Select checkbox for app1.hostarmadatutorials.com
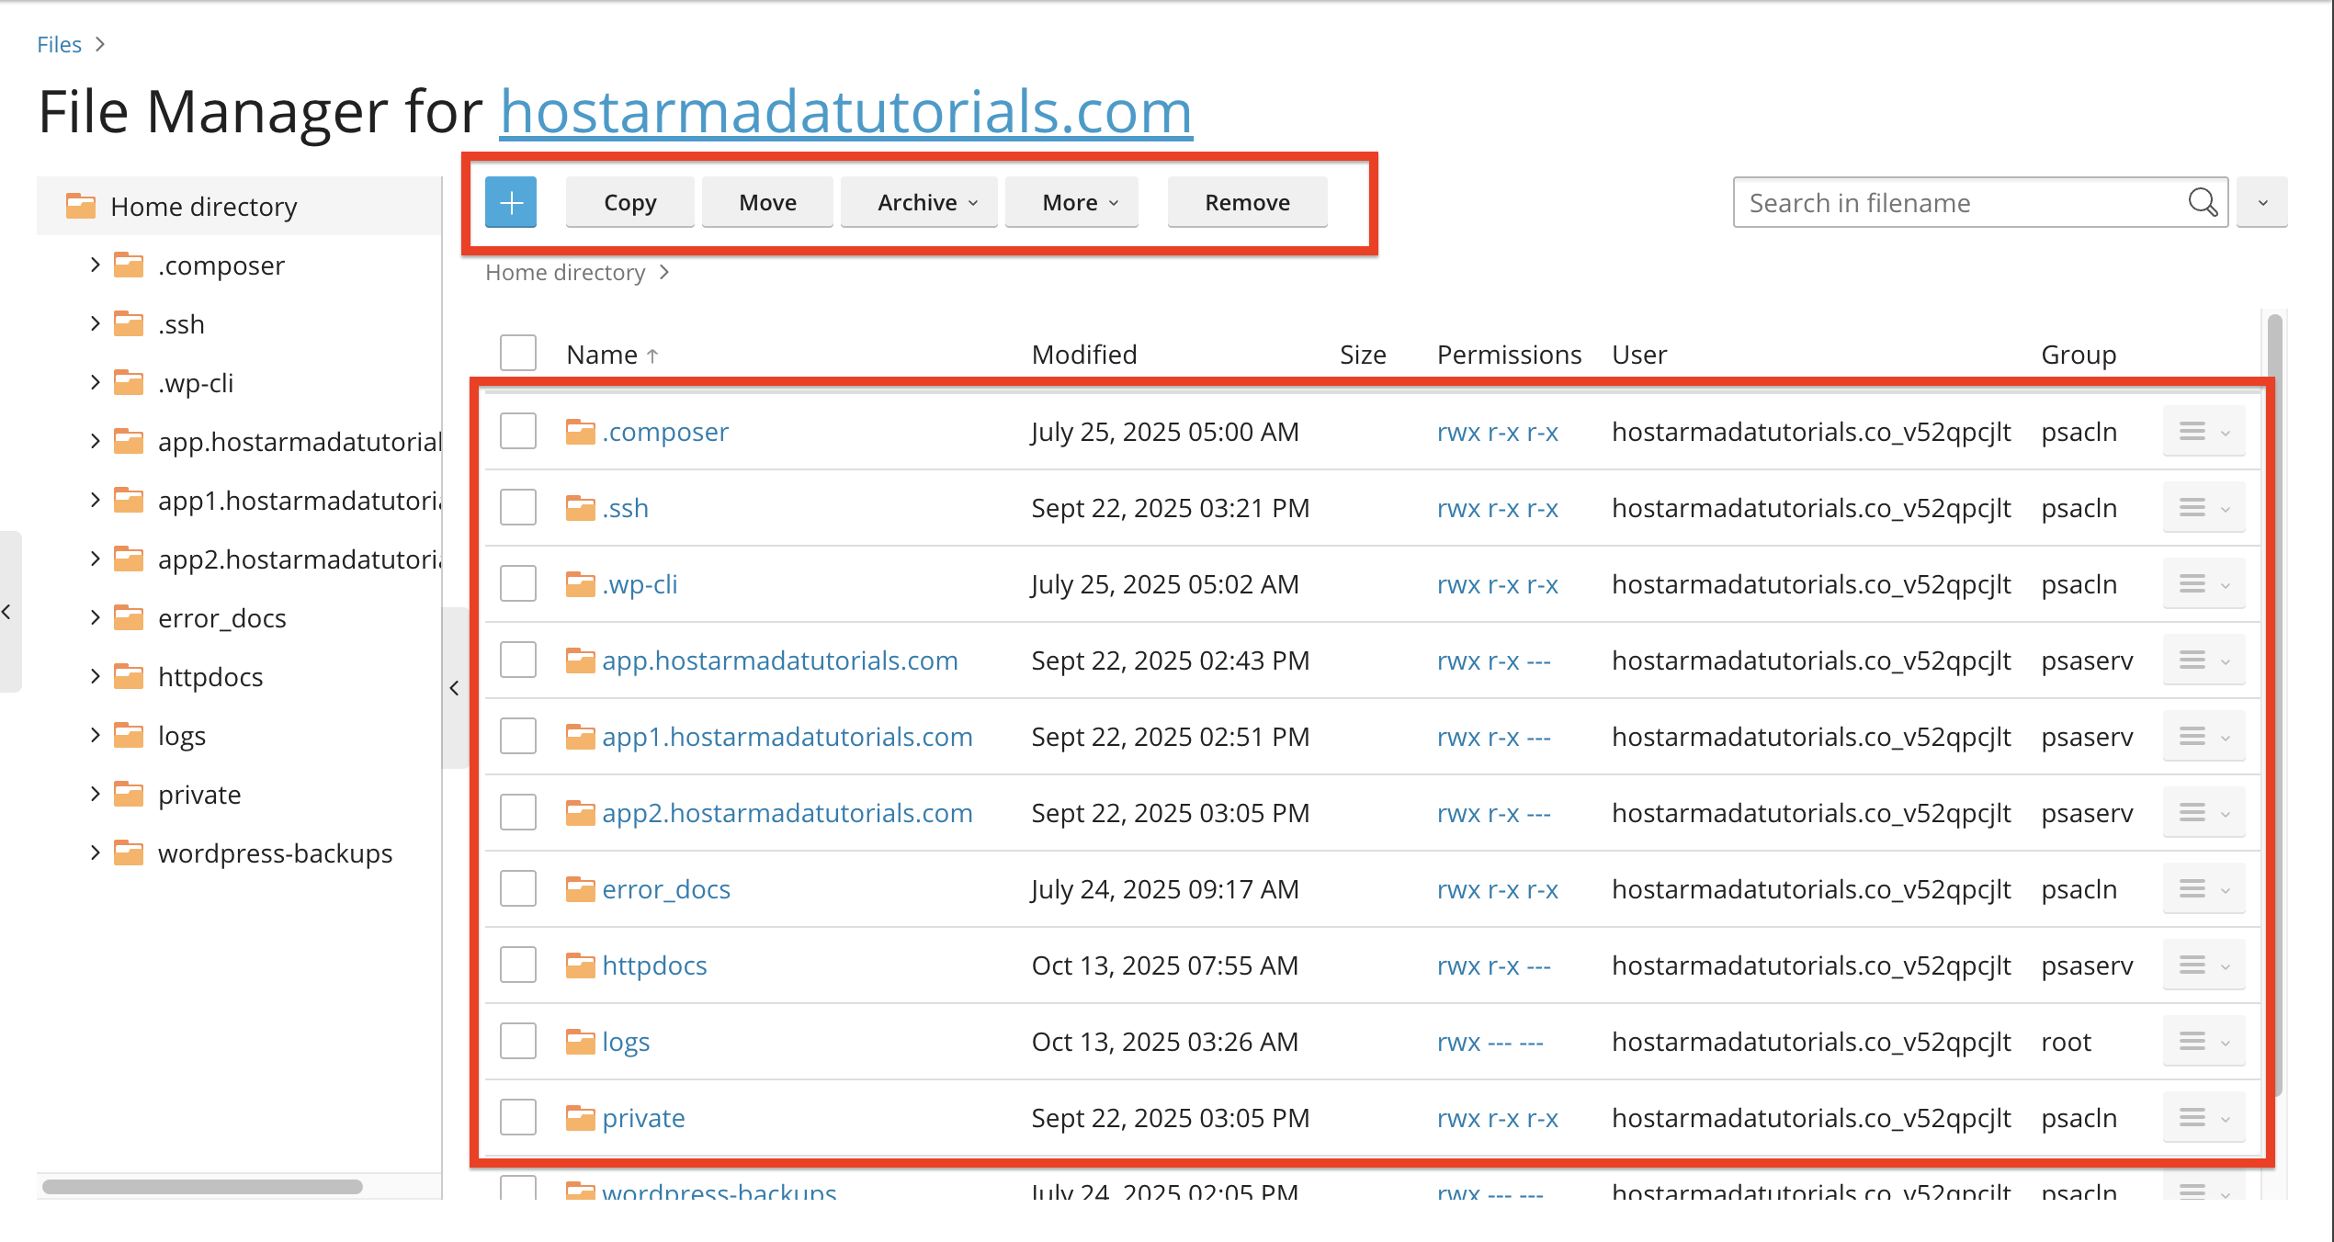The height and width of the screenshot is (1242, 2334). coord(518,737)
